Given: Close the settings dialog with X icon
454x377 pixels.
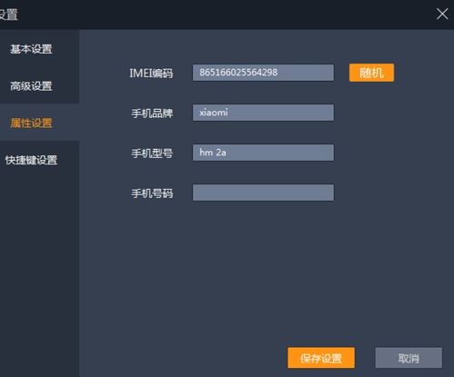Looking at the screenshot, I should tap(442, 14).
